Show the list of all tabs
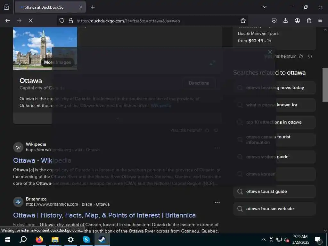The height and width of the screenshot is (246, 328). click(264, 7)
